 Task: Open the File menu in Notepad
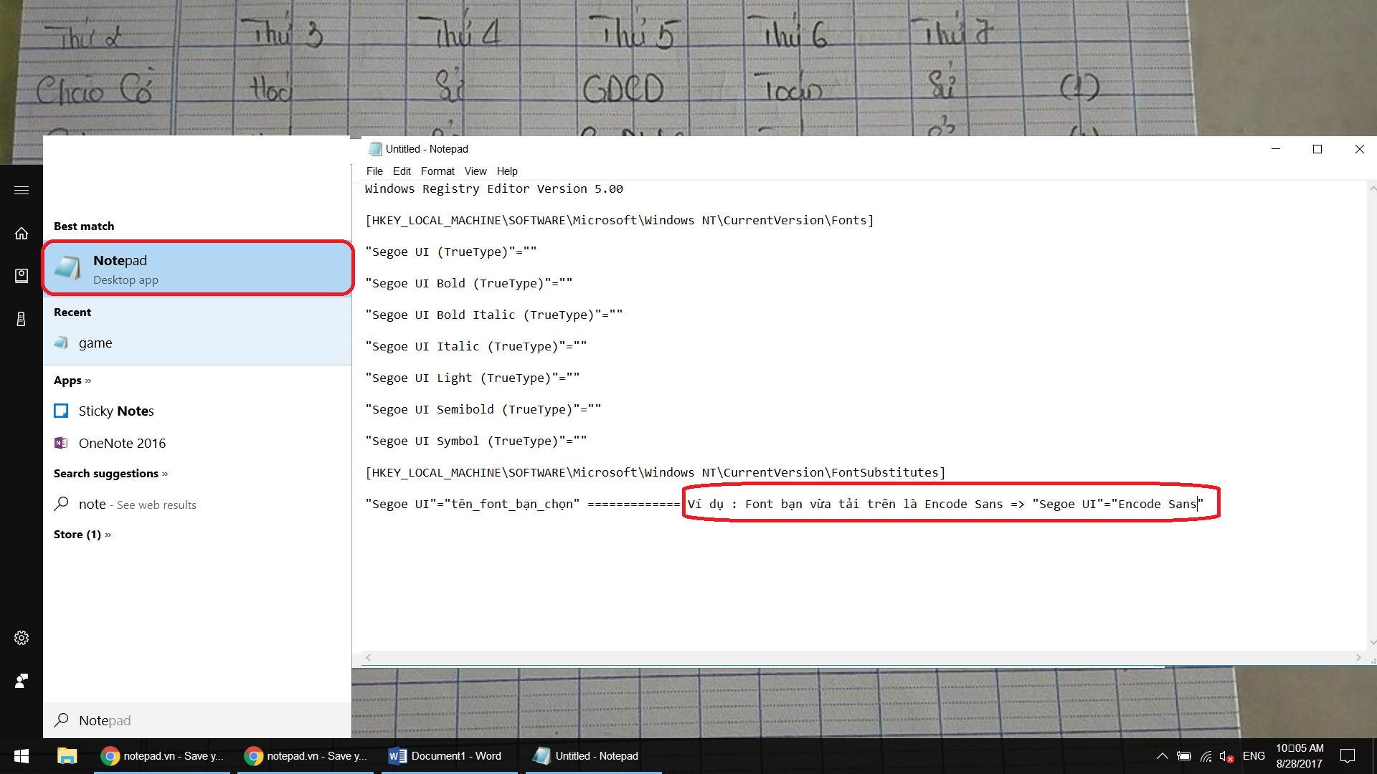click(x=374, y=171)
